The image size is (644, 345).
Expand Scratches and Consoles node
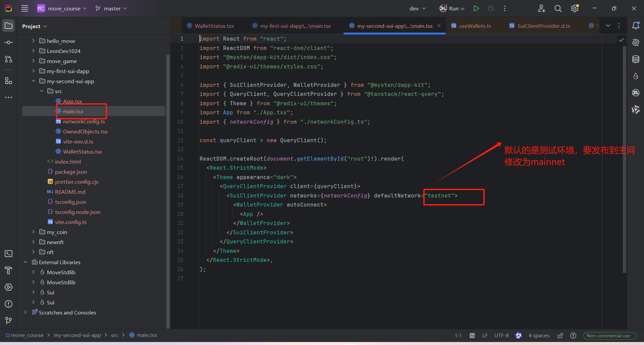click(25, 312)
